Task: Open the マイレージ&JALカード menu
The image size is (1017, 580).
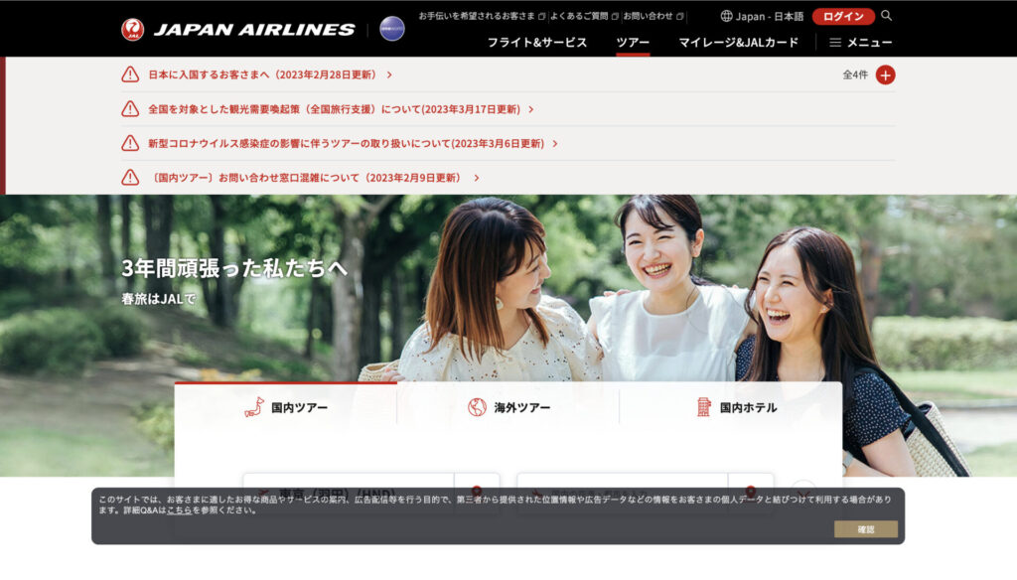Action: [738, 42]
